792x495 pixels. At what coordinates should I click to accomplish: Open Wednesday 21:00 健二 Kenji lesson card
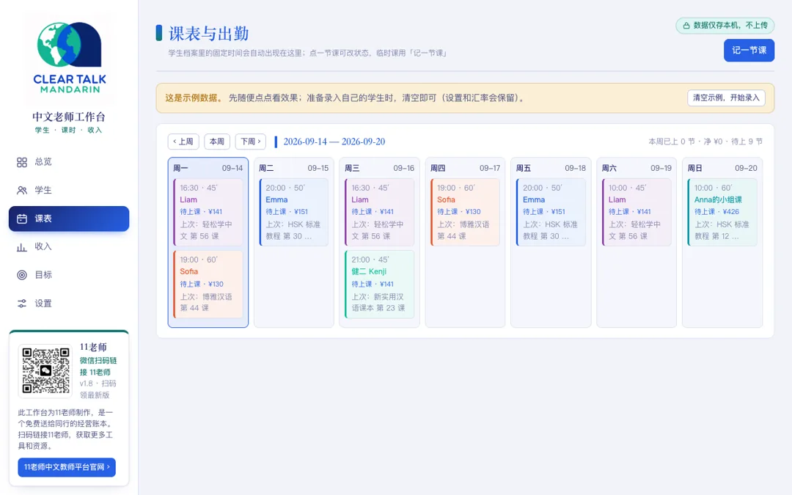(379, 285)
